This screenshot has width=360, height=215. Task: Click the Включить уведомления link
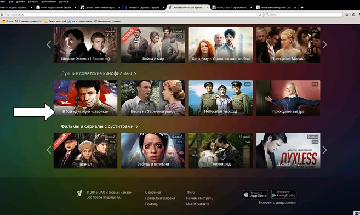pyautogui.click(x=277, y=203)
